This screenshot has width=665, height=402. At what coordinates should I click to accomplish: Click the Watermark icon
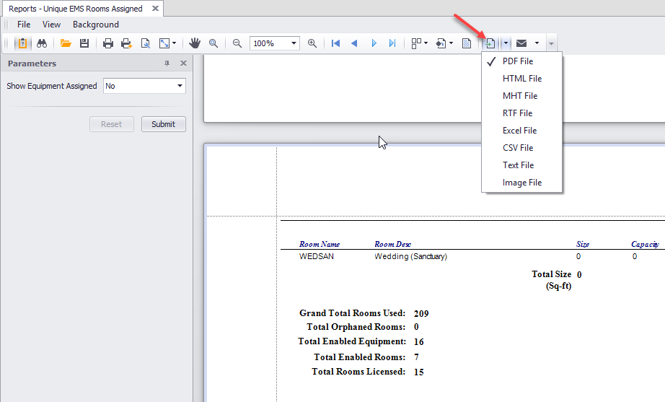[x=467, y=43]
